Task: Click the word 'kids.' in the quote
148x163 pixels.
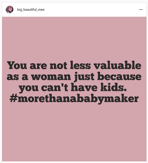Action: point(113,87)
